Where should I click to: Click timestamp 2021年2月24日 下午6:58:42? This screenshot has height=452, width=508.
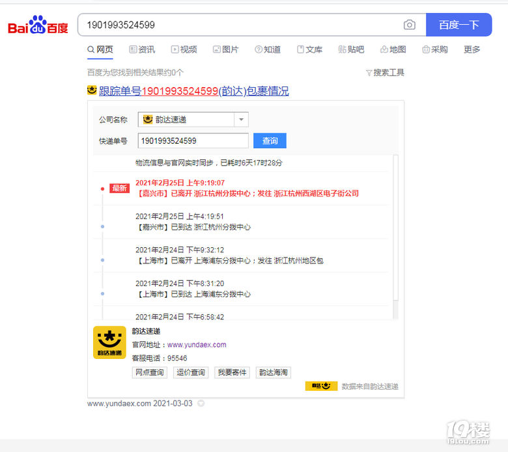pos(180,317)
